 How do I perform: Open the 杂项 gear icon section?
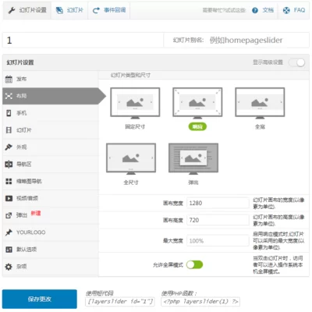[9, 267]
